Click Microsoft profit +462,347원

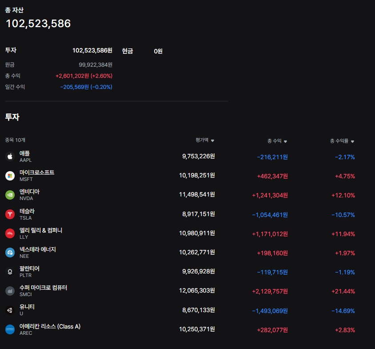272,177
